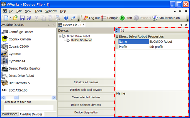Viewport: 190px width, 118px height.
Task: Switch to the Workspace tab
Action: click(9, 114)
